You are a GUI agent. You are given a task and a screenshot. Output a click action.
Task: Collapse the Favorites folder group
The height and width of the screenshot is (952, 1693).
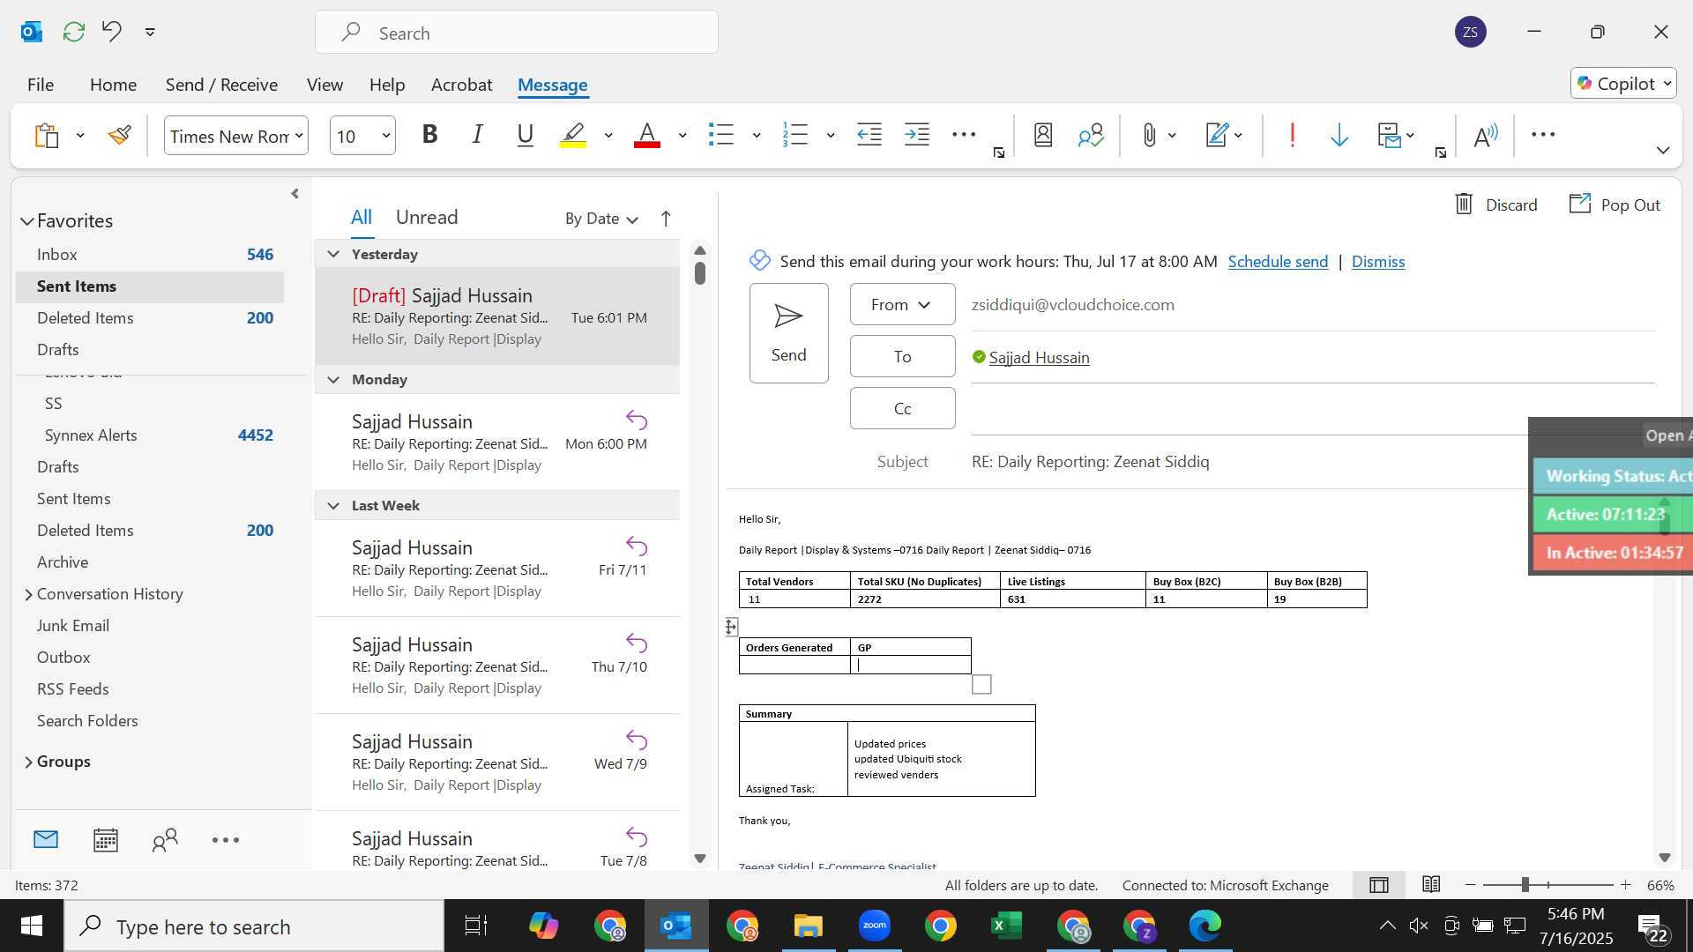(x=27, y=221)
